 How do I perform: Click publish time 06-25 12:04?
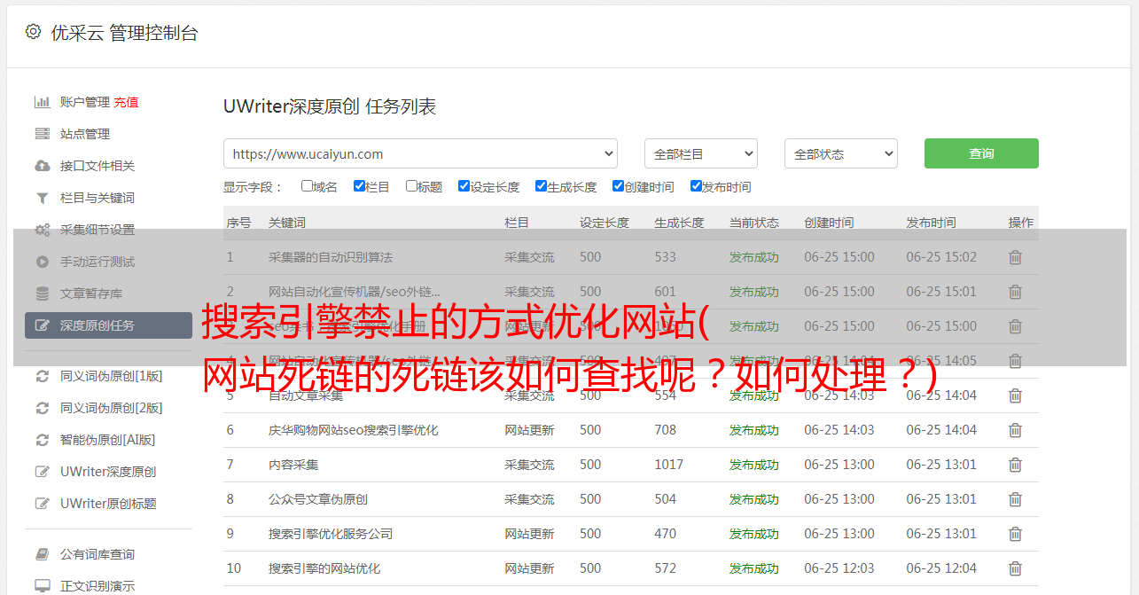[941, 568]
